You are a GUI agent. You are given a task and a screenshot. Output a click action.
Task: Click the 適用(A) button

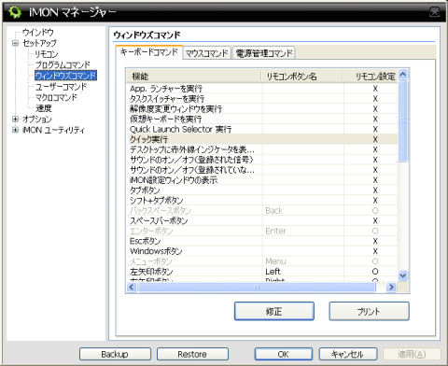[412, 354]
